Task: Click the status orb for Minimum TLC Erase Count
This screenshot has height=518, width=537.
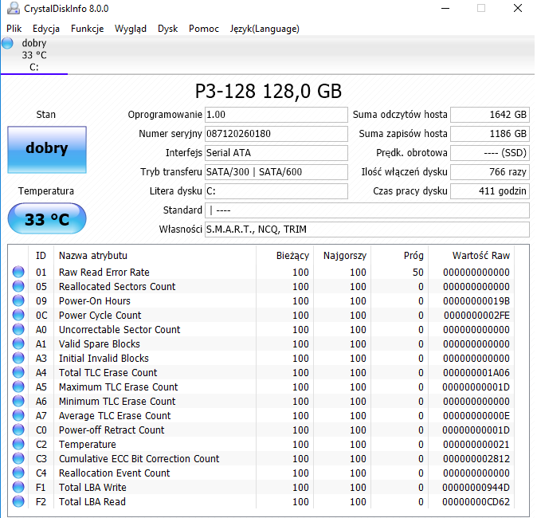Action: click(18, 401)
